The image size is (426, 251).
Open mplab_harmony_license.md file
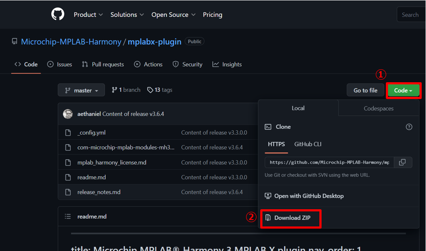pyautogui.click(x=112, y=162)
